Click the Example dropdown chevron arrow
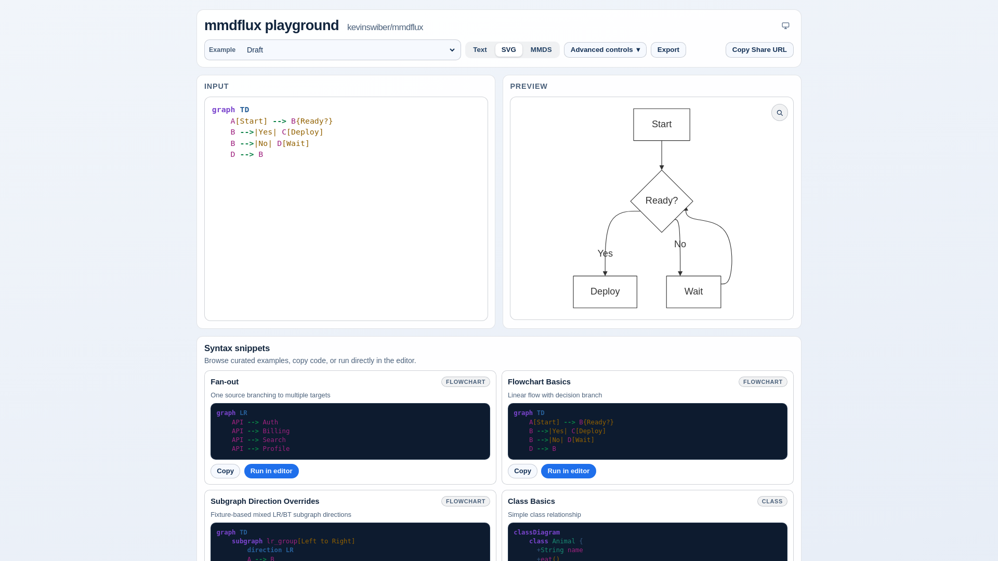The height and width of the screenshot is (561, 998). (452, 50)
